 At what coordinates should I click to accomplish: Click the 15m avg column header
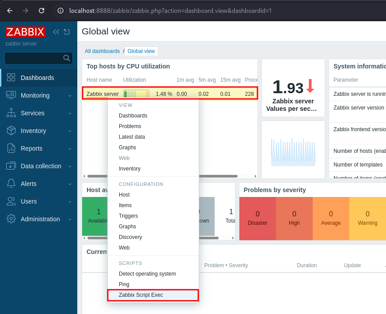(230, 80)
